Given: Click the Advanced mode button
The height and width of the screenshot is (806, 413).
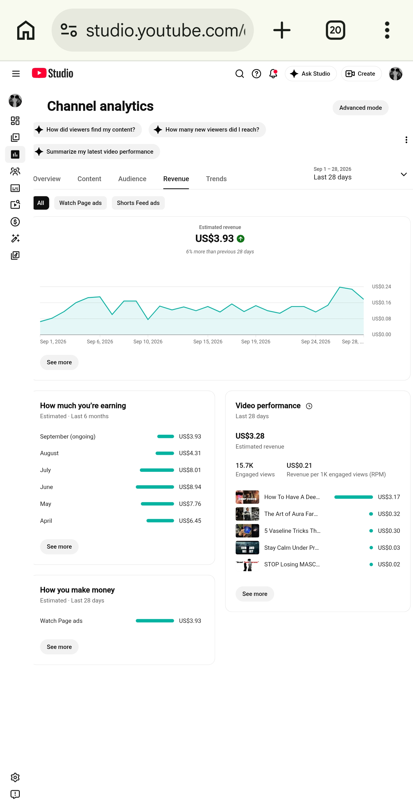Looking at the screenshot, I should pyautogui.click(x=361, y=108).
